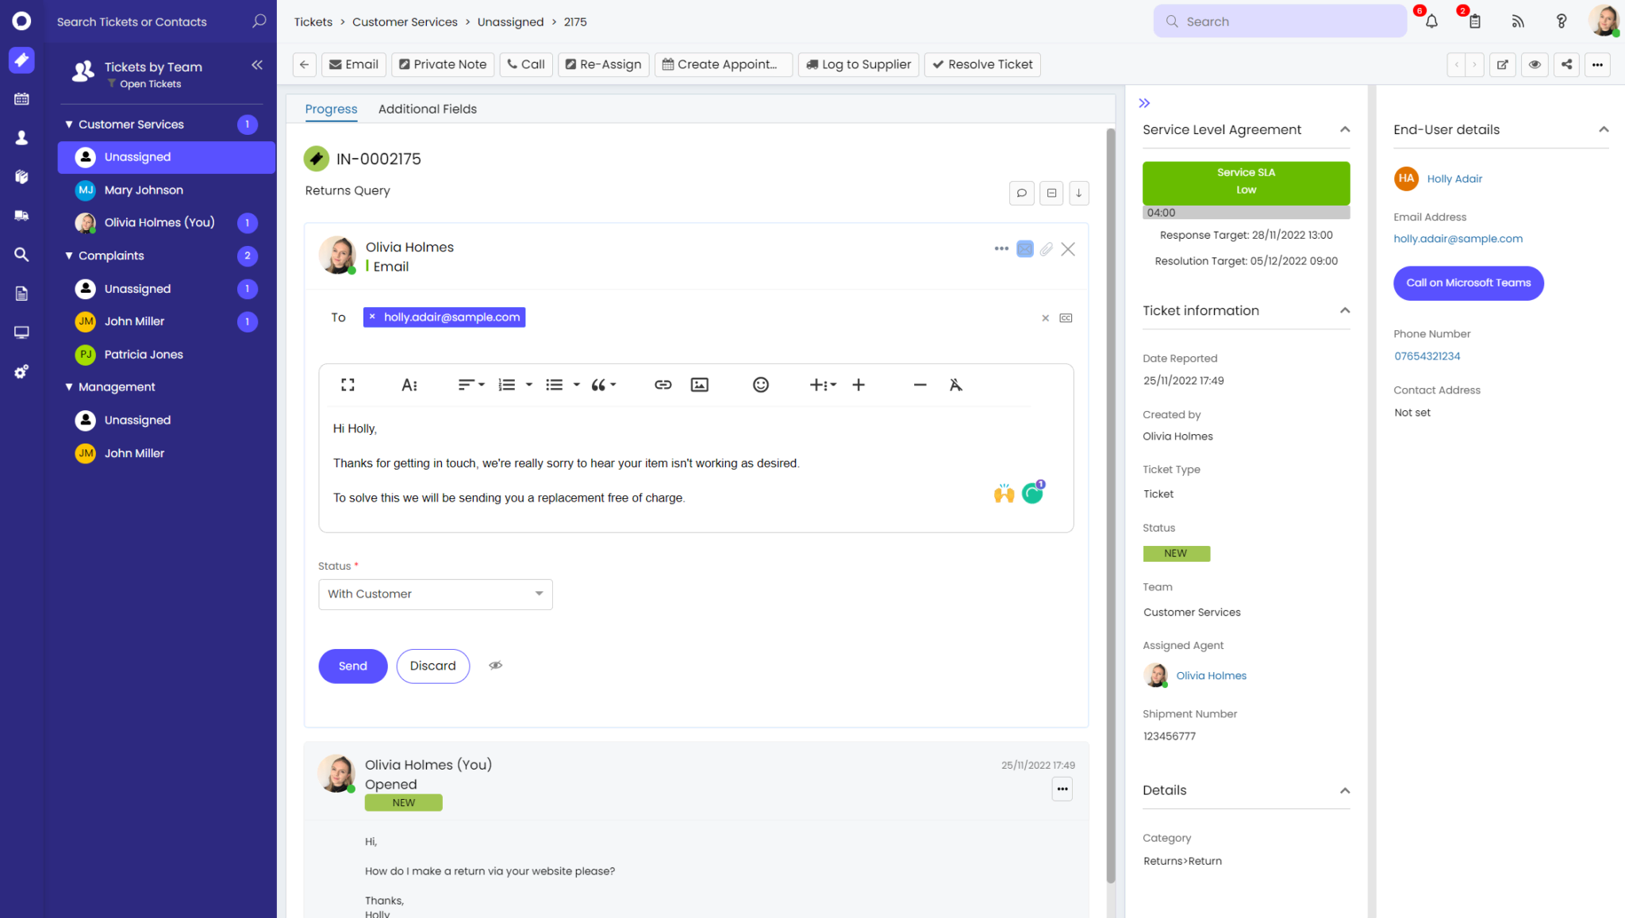
Task: Open the reports document icon in sidebar
Action: pyautogui.click(x=21, y=294)
